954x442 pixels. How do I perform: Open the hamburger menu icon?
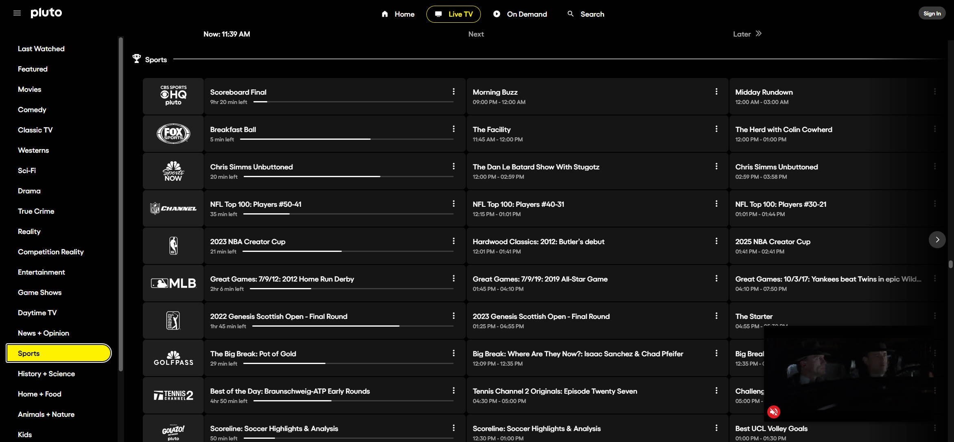(17, 13)
